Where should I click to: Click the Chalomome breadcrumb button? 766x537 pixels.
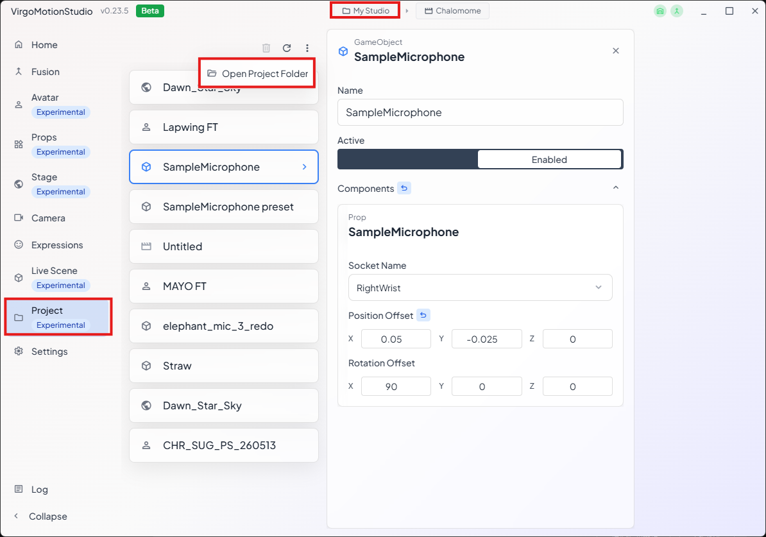(x=452, y=11)
